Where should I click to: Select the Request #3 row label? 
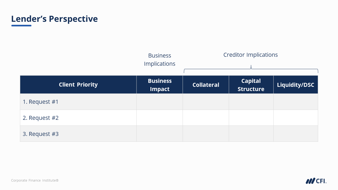[x=41, y=134]
